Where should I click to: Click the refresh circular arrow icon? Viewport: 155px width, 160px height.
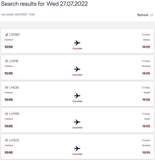(151, 15)
